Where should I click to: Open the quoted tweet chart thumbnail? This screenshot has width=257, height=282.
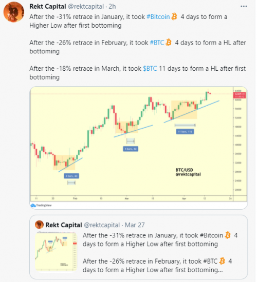click(x=56, y=251)
